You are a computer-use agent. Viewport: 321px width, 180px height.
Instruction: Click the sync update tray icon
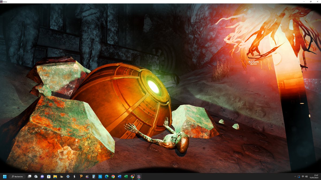[x=299, y=177]
